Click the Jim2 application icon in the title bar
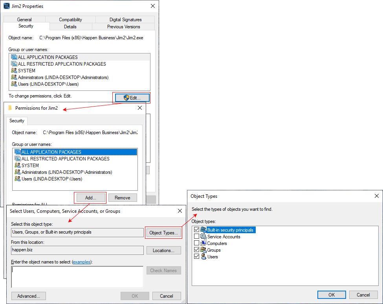383x304 pixels. tap(6, 6)
